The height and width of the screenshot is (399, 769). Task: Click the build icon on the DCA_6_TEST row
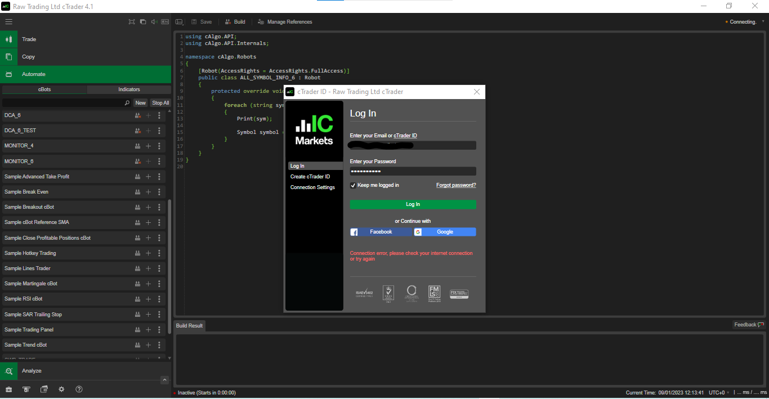point(137,131)
